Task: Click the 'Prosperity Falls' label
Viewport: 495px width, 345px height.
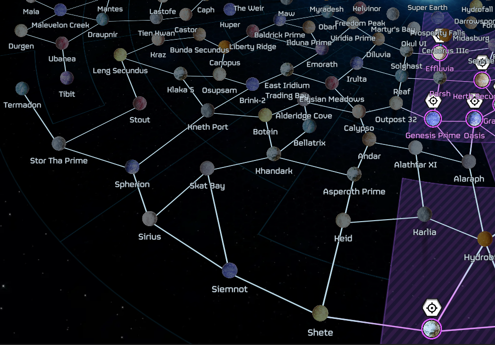Action: [437, 33]
